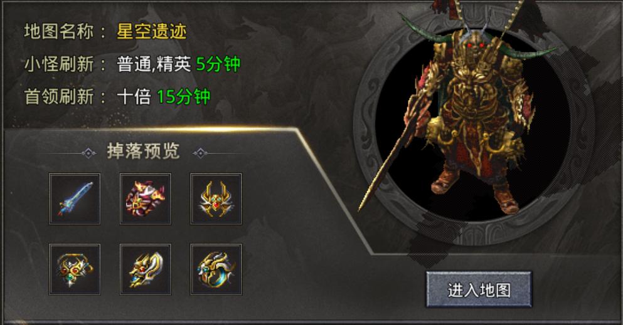Screen dimensions: 623x325
Task: Inspect the flaming red armor drop icon
Action: click(146, 199)
